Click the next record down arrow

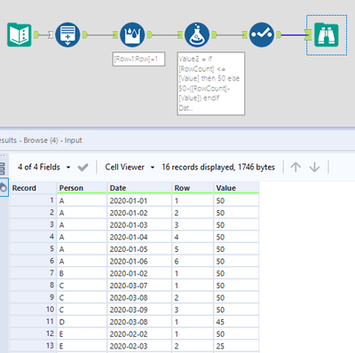tap(314, 167)
